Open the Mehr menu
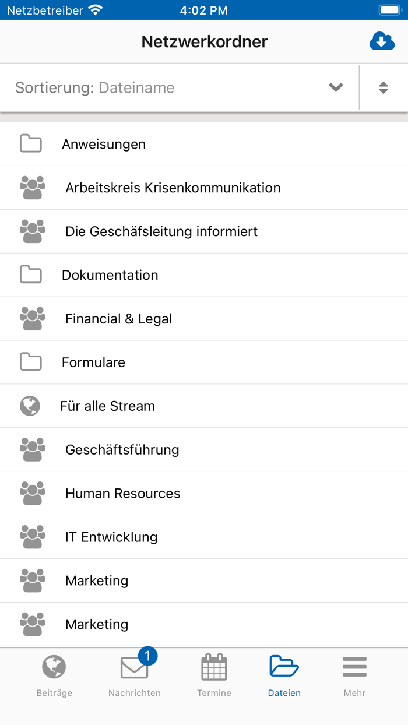 coord(354,676)
